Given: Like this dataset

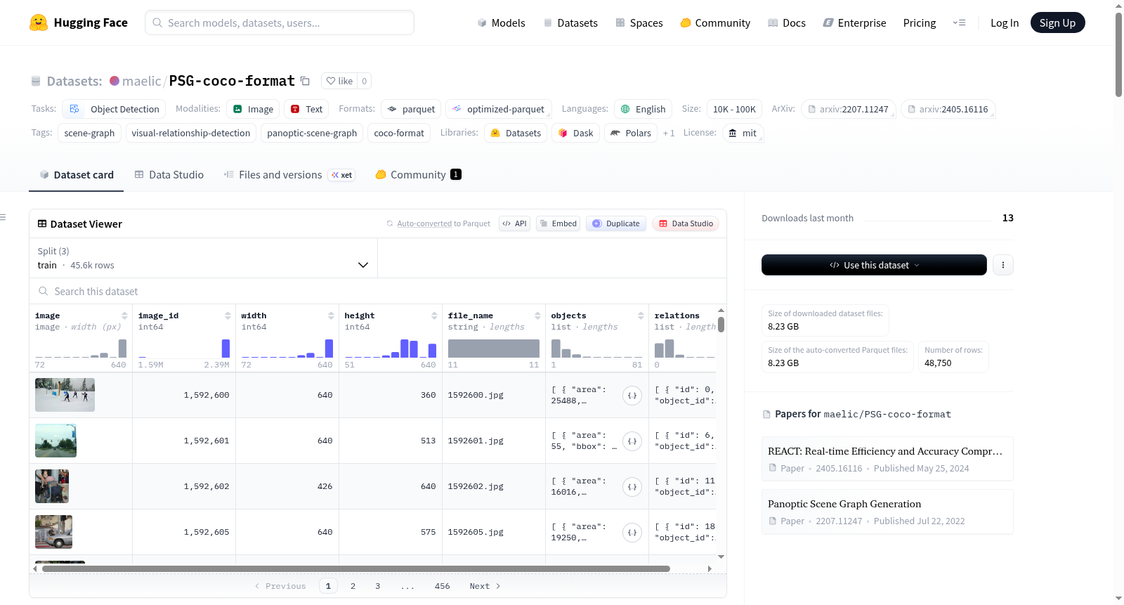Looking at the screenshot, I should [x=339, y=81].
